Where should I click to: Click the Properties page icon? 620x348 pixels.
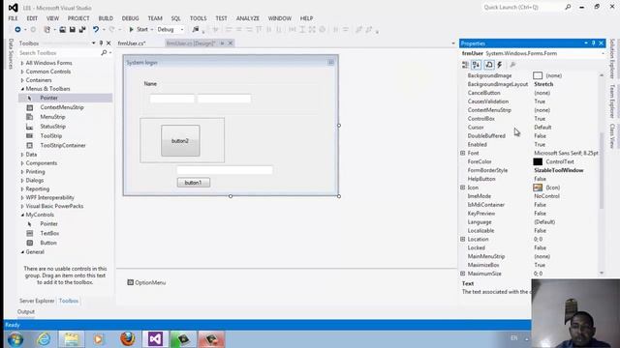(489, 65)
